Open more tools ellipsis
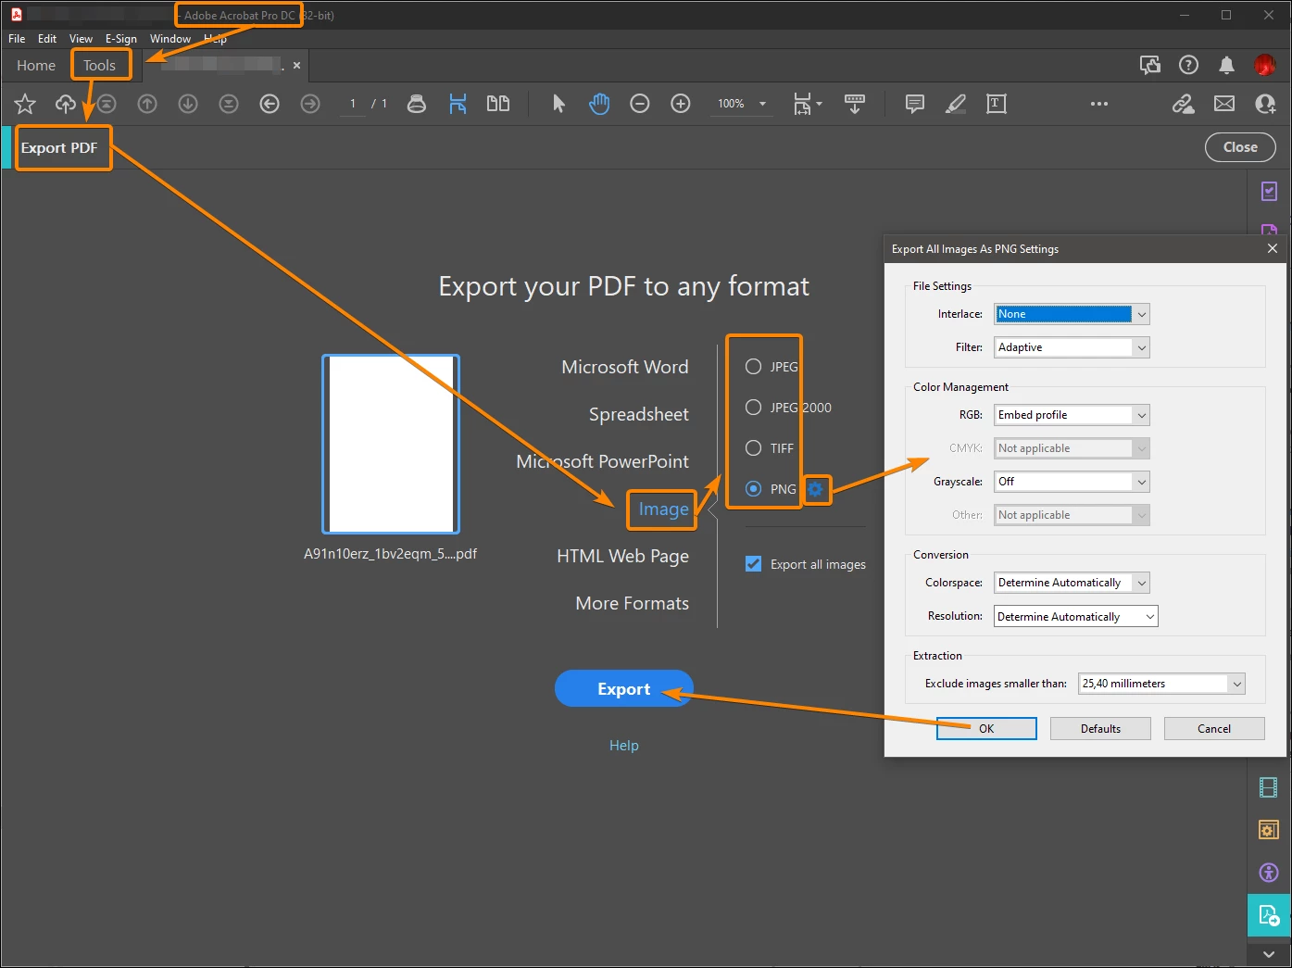Viewport: 1292px width, 968px height. (1099, 104)
